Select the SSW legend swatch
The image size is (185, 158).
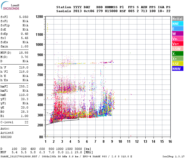178,49
